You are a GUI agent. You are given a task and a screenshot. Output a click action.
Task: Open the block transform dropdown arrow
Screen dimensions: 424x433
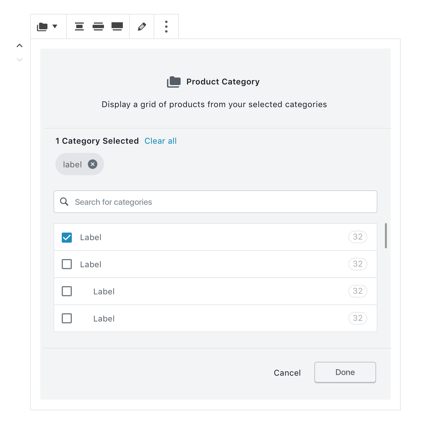55,26
